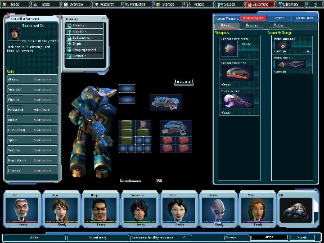Viewport: 324px width, 243px height.
Task: Switch to the Martian sub-tab
Action: pos(278,25)
